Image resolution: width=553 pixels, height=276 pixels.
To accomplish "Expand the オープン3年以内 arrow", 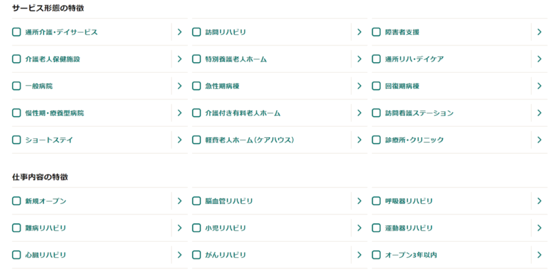I will tap(539, 255).
